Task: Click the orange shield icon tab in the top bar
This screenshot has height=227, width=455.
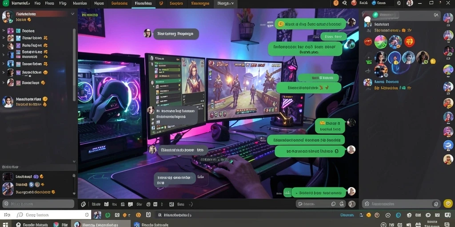Action: [x=161, y=4]
